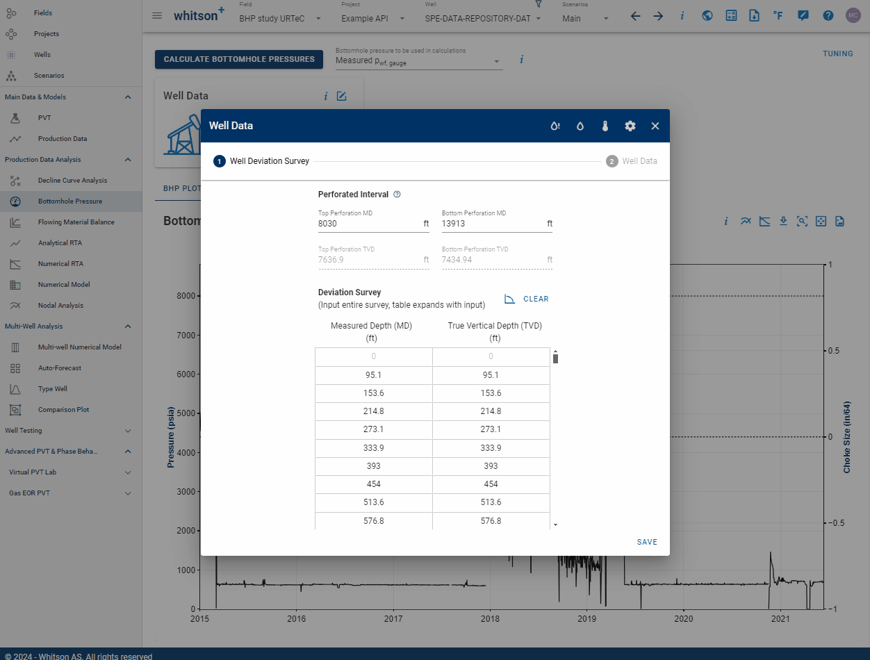The height and width of the screenshot is (660, 870).
Task: Click the water droplet icon in dialog header
Action: [x=580, y=126]
